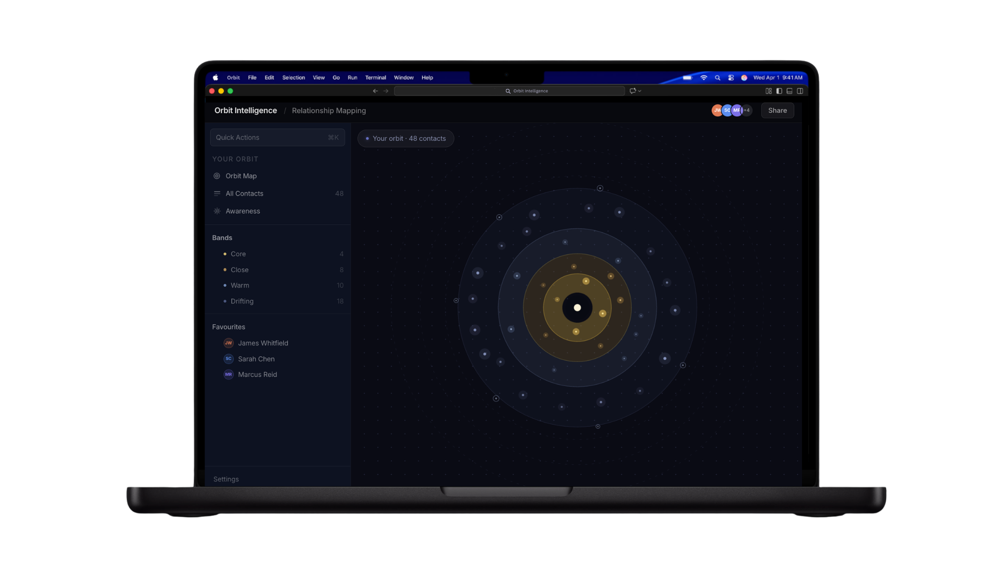
Task: Toggle the secondary right sidebar
Action: click(x=800, y=91)
